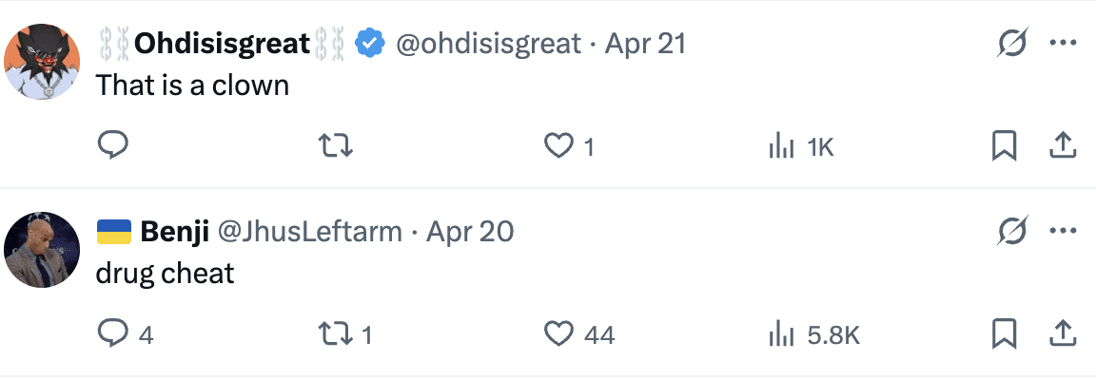Reply to the "That is a clown" tweet
The width and height of the screenshot is (1096, 380).
pyautogui.click(x=113, y=145)
